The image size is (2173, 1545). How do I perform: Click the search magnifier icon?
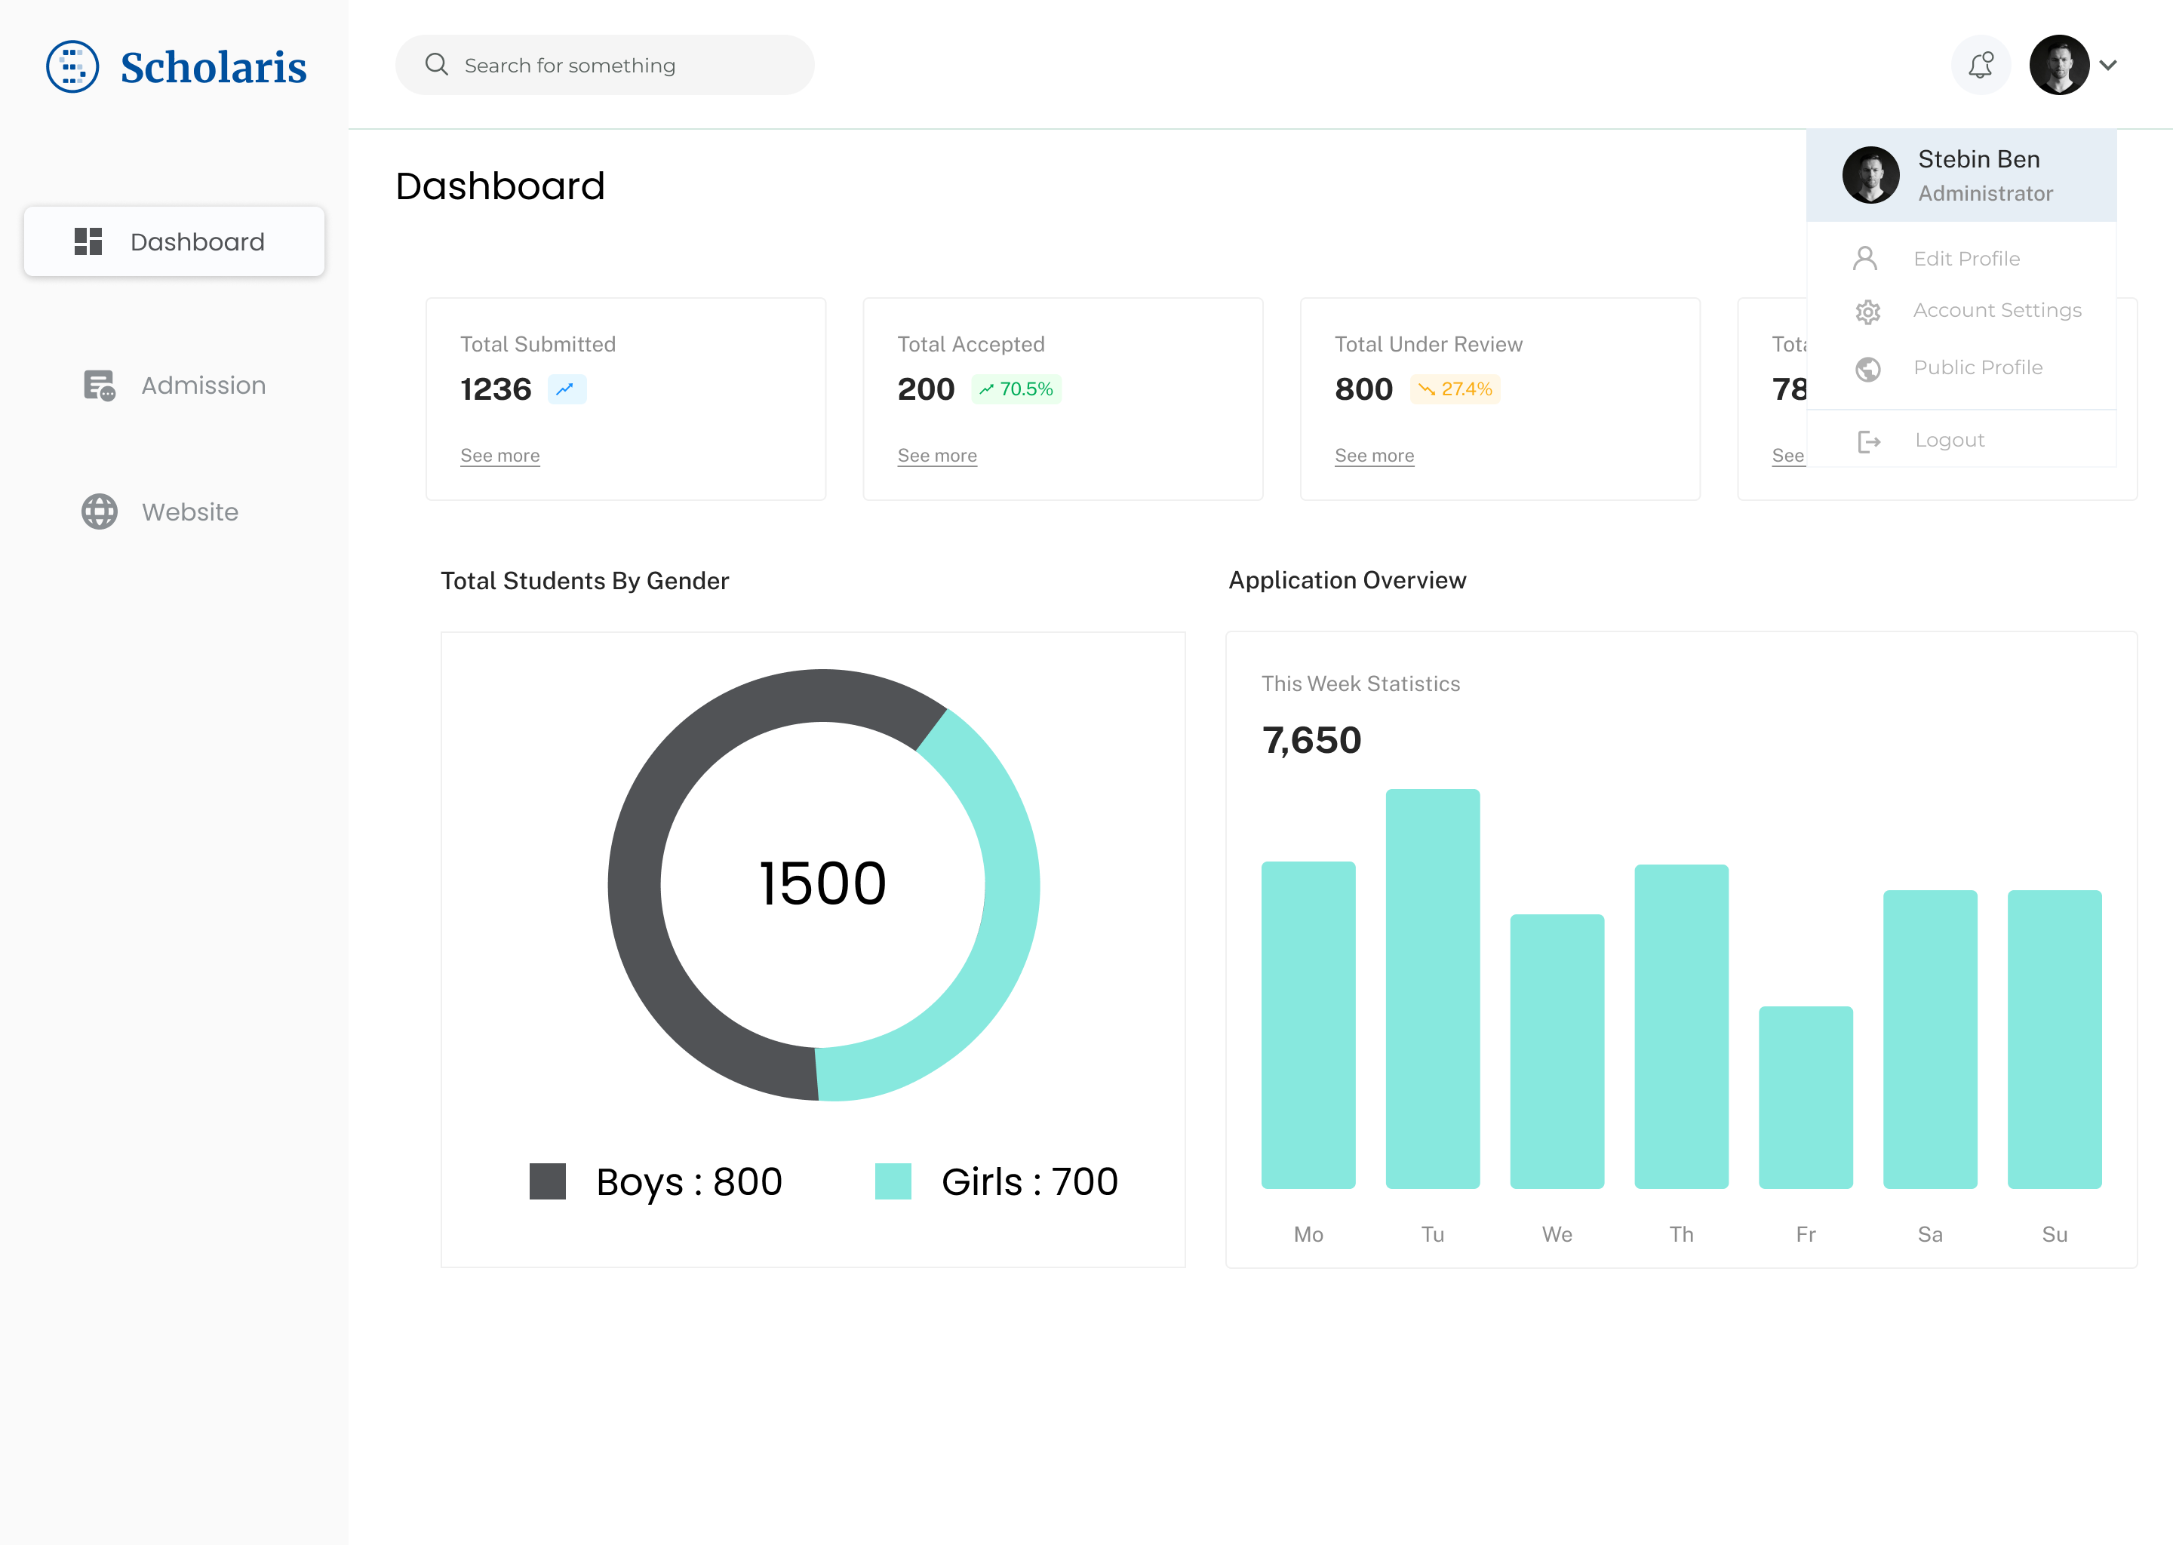click(437, 65)
